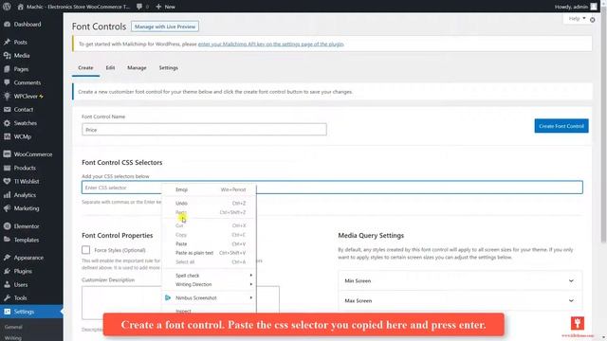Click Manage with Live Preview button
Screen dimensions: 607x341
click(x=165, y=27)
